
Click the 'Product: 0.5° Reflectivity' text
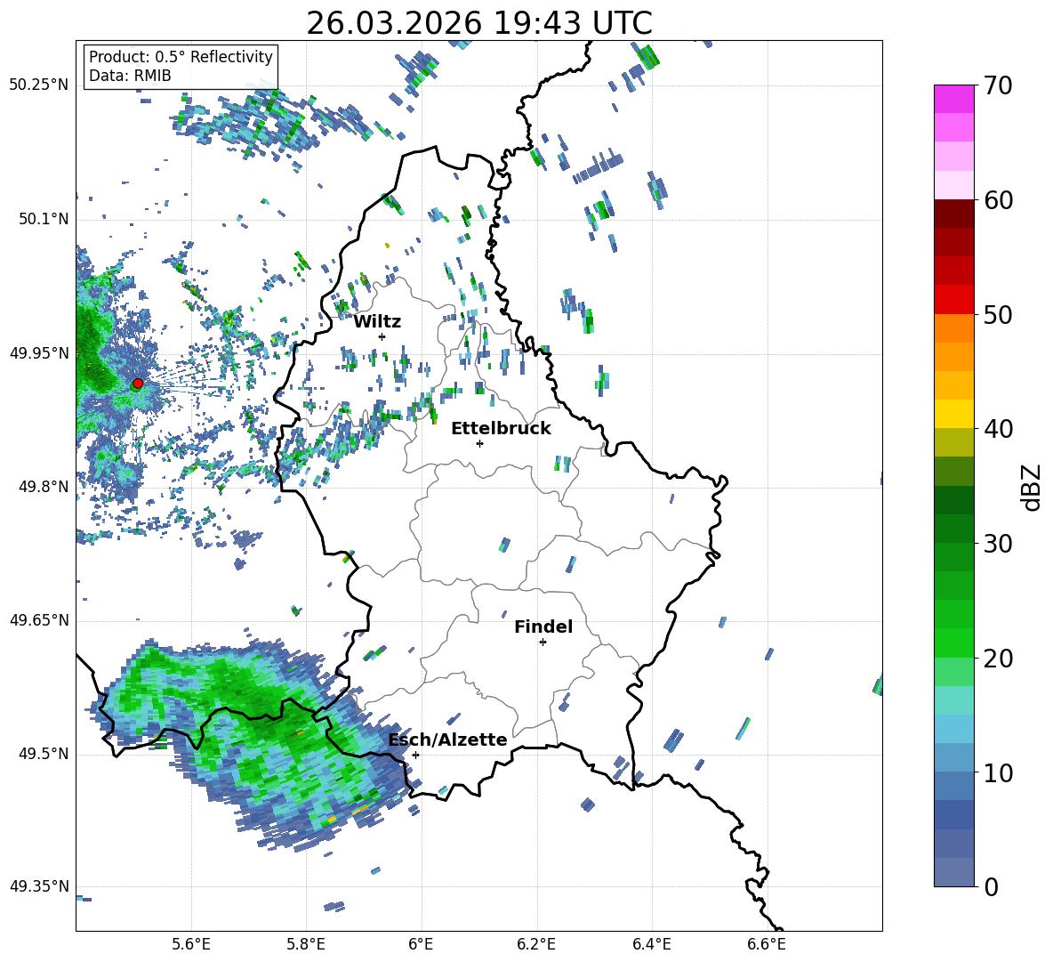pyautogui.click(x=181, y=56)
